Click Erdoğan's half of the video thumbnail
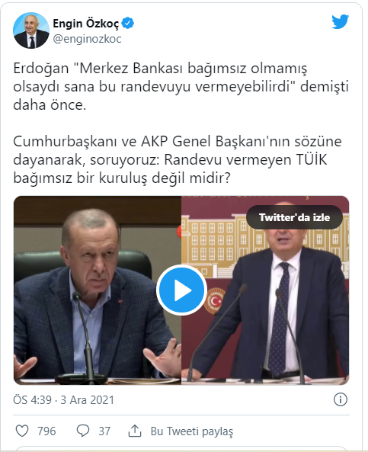 pyautogui.click(x=98, y=290)
